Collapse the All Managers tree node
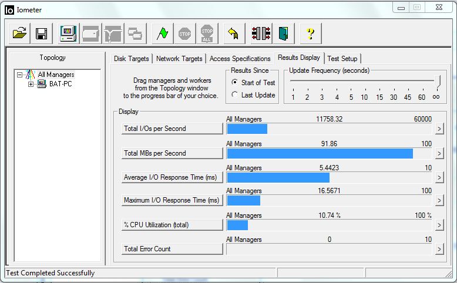457x283 pixels. tap(19, 75)
